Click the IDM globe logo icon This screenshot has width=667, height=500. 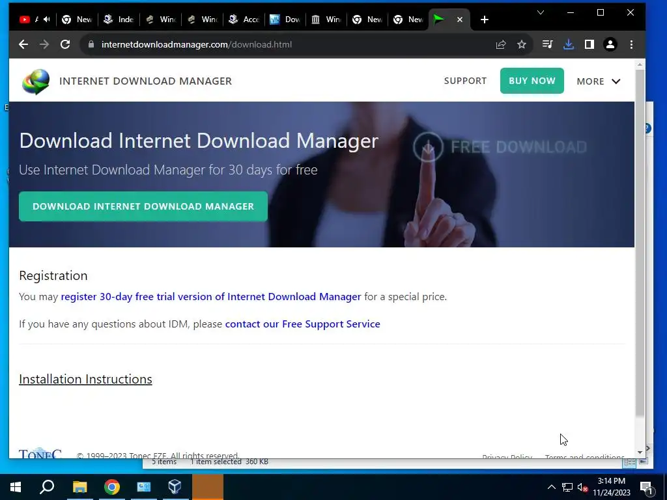coord(36,81)
